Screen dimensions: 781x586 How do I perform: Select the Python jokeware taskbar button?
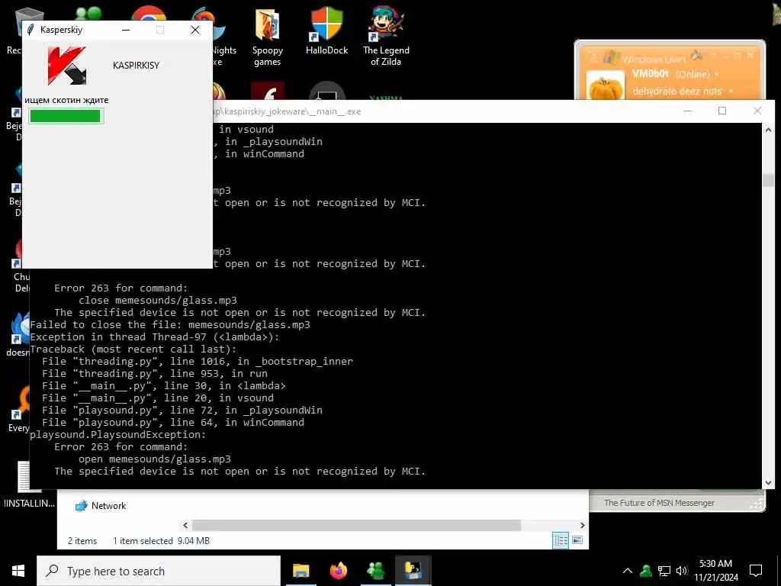pyautogui.click(x=413, y=571)
